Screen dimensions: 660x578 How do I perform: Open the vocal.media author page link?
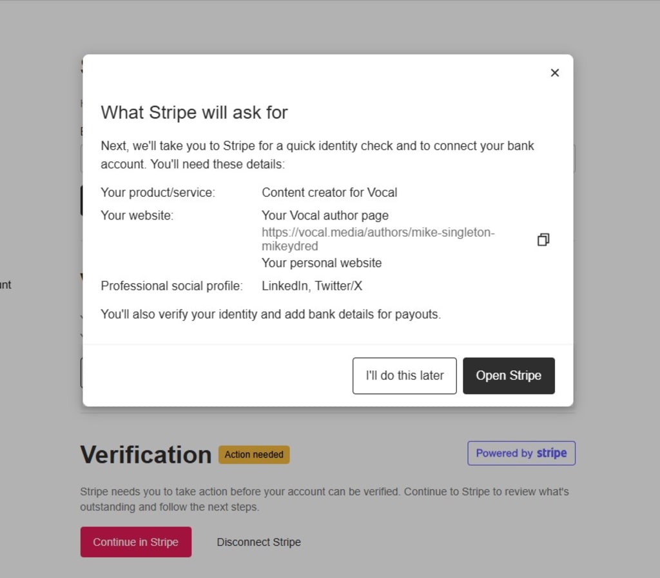click(x=378, y=239)
